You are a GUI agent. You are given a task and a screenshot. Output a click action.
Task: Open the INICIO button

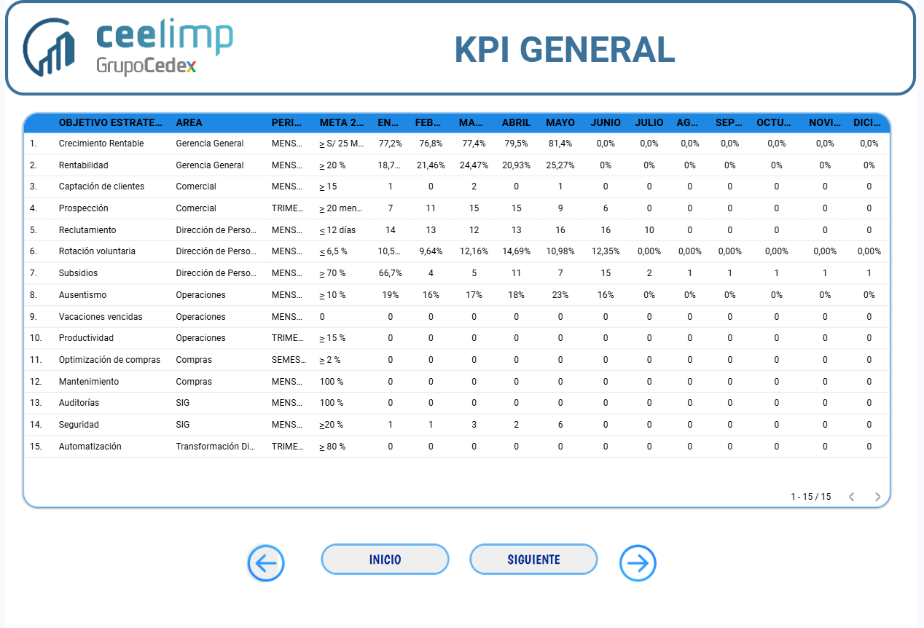[385, 560]
